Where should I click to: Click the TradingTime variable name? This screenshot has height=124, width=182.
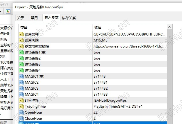(x=35, y=107)
